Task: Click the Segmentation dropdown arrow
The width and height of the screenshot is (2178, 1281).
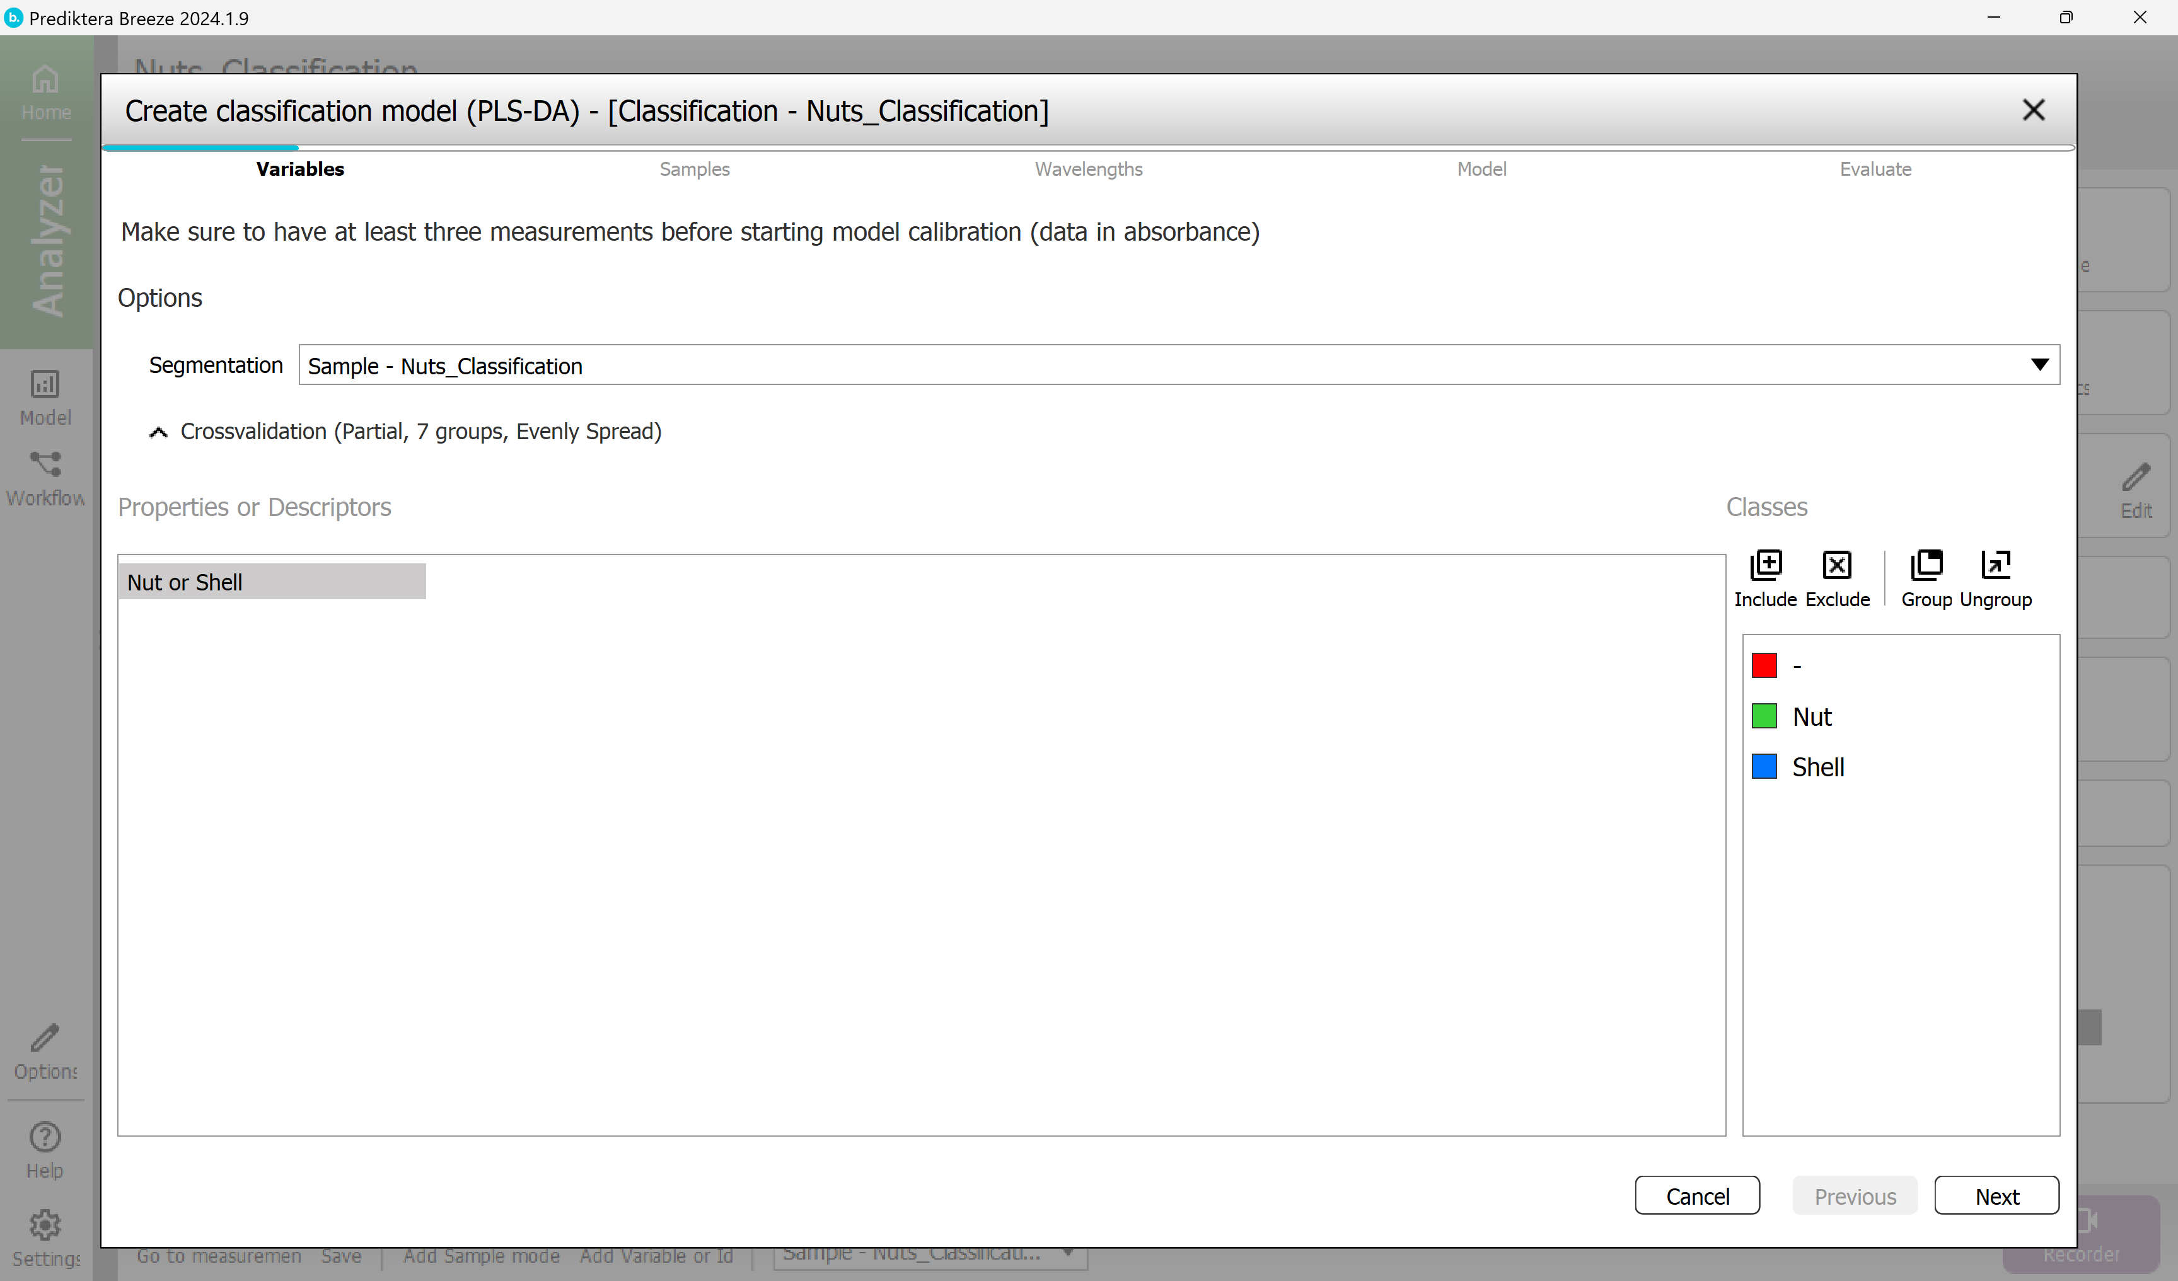Action: tap(2039, 365)
